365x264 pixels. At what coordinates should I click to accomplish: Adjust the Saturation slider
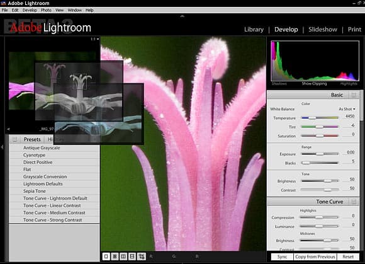320,135
